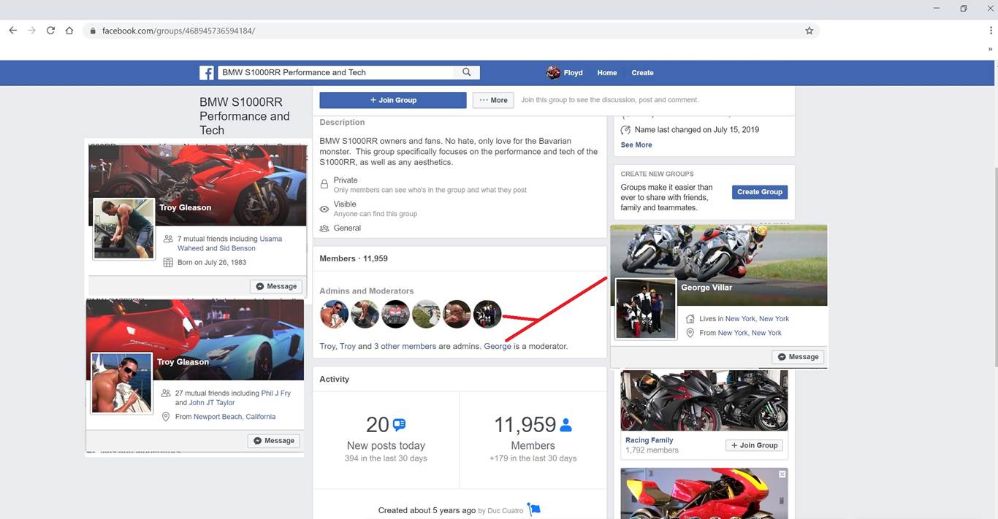This screenshot has height=519, width=998.
Task: Open the Racing Family motorcycle cover image
Action: point(704,401)
